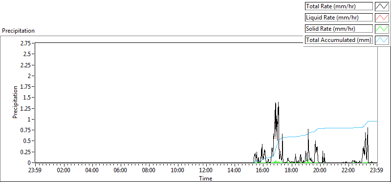Click the Time x-axis title
The image size is (391, 182).
click(x=206, y=179)
